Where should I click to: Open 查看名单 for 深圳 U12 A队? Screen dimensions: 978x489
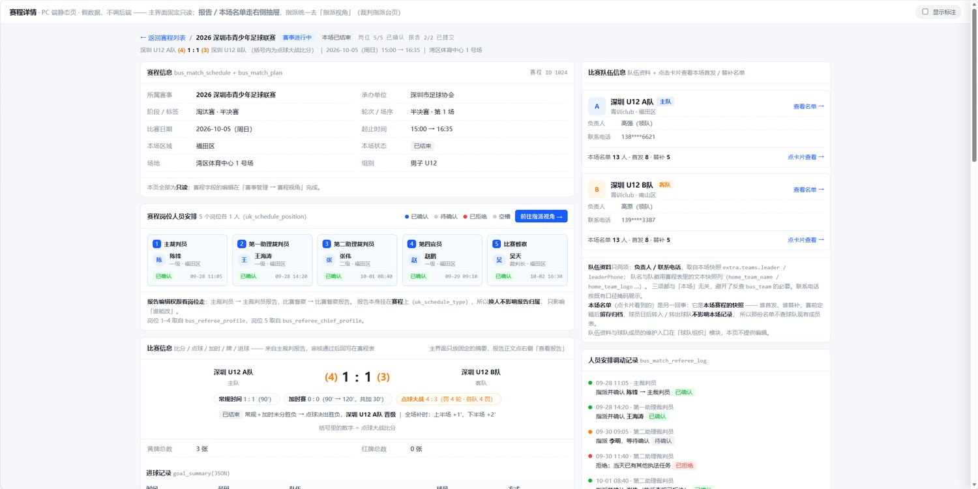point(808,106)
